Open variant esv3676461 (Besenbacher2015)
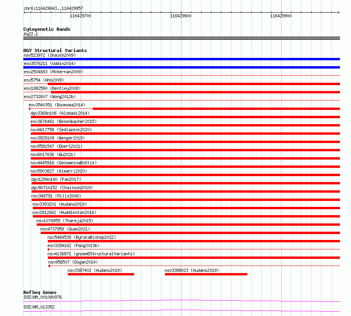The image size is (351, 316). pos(63,121)
